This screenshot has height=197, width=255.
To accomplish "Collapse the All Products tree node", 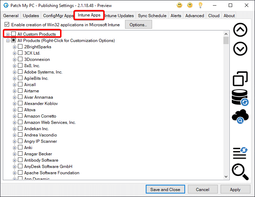I will [x=8, y=41].
